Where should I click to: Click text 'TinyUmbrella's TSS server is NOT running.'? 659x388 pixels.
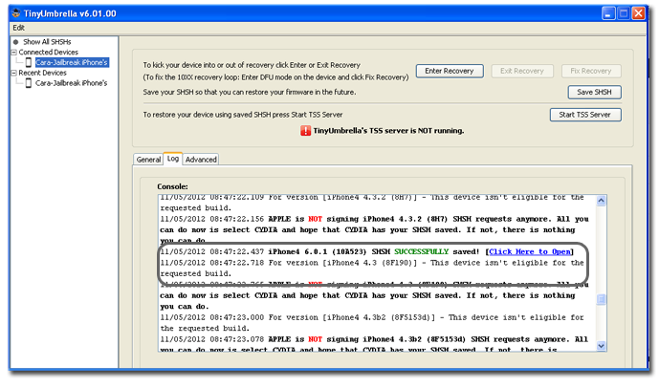388,131
